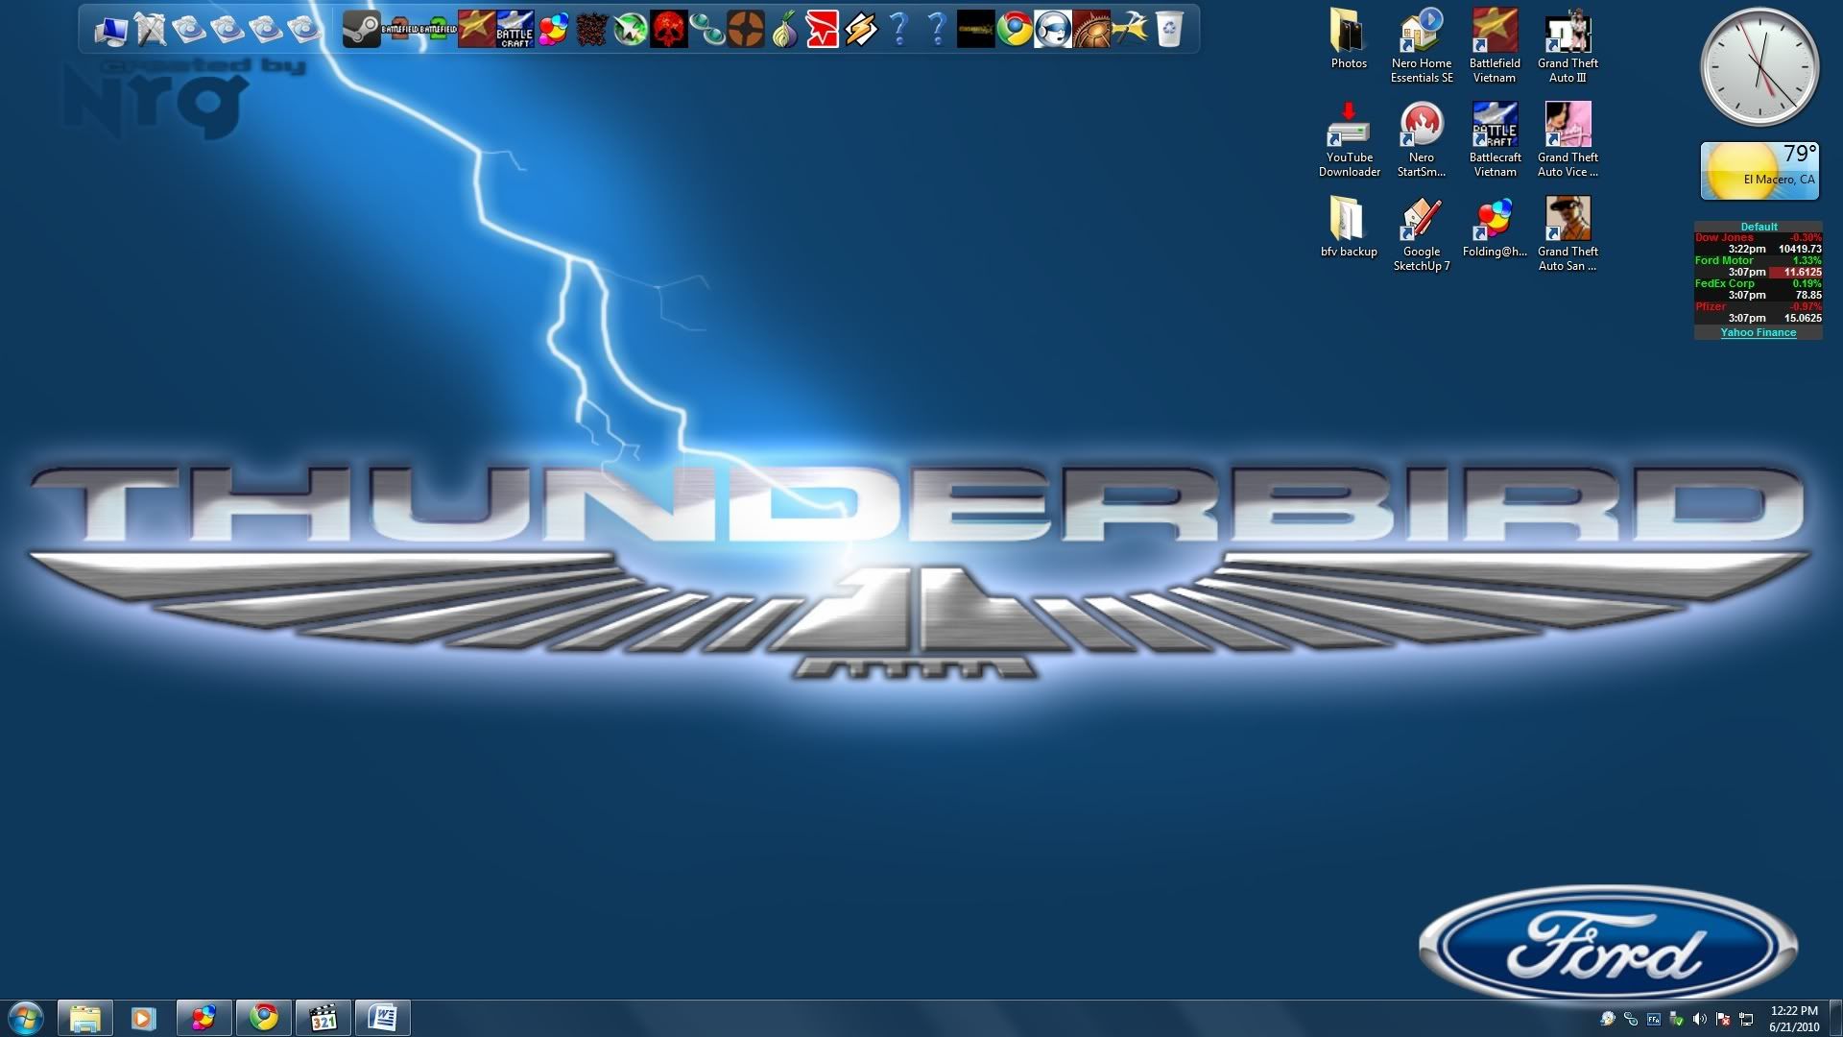
Task: Open the Mirror's Edge dock icon
Action: 823,30
